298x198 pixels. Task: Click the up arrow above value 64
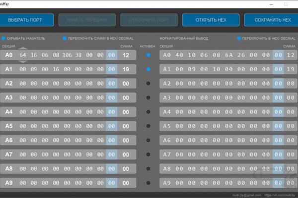pyautogui.click(x=23, y=48)
